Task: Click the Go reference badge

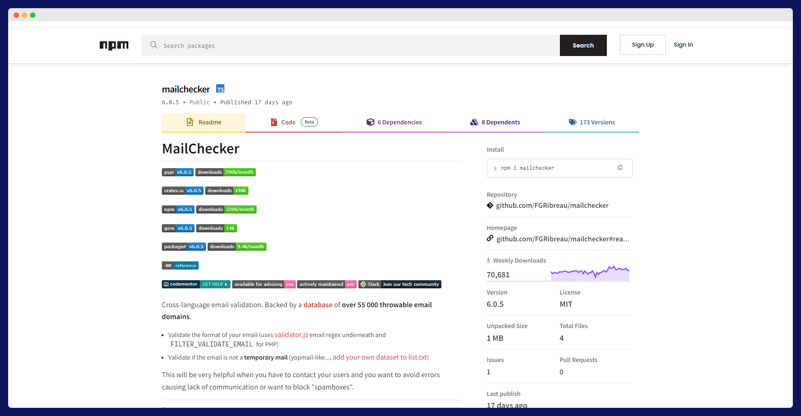Action: (x=180, y=265)
